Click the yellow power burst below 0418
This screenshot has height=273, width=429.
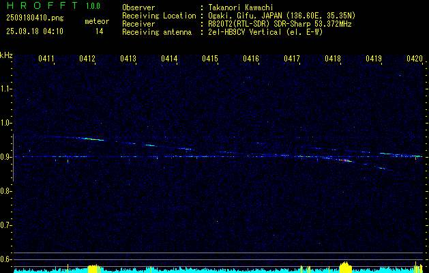(x=346, y=267)
